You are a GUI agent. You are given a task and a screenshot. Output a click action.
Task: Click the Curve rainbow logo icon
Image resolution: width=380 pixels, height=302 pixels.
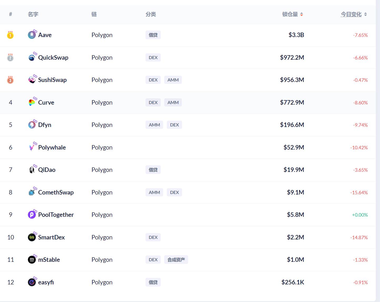(x=32, y=103)
